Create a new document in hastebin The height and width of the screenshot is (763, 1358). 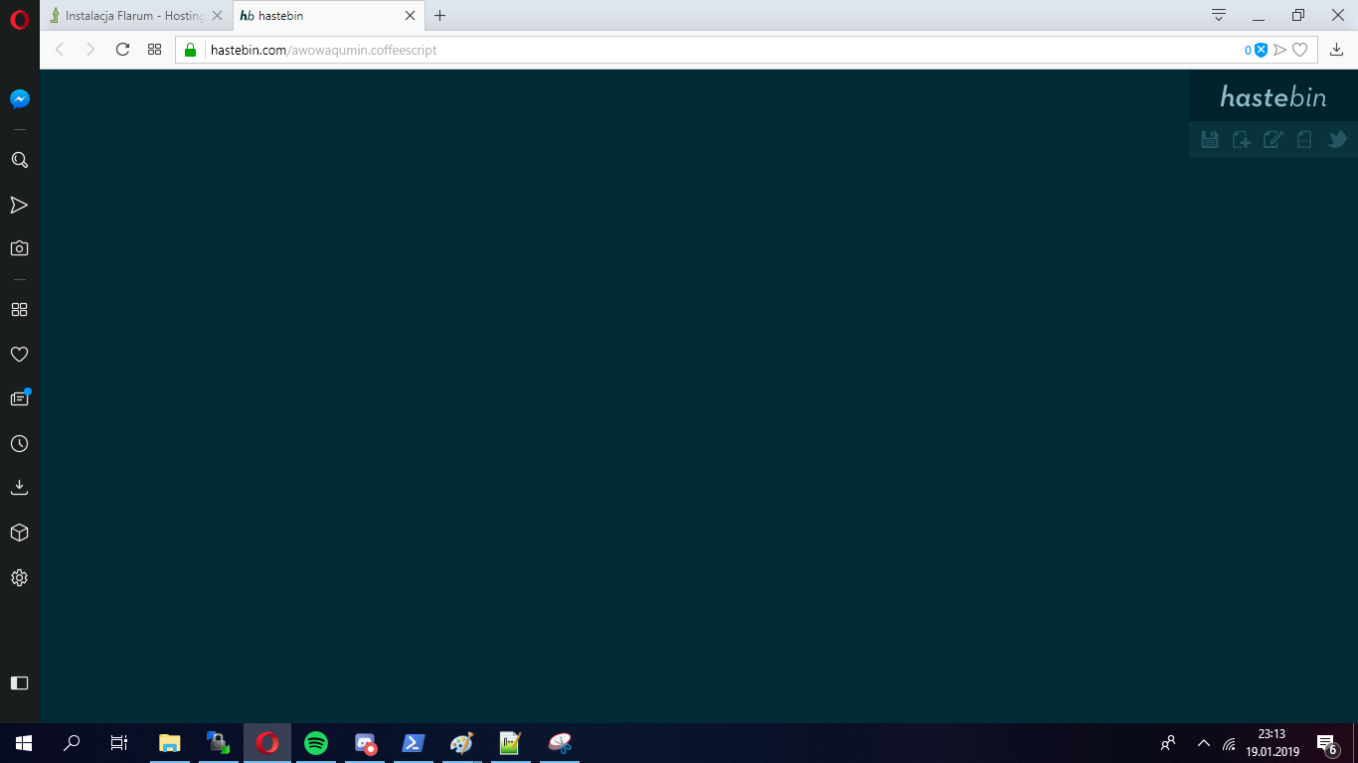[1242, 140]
